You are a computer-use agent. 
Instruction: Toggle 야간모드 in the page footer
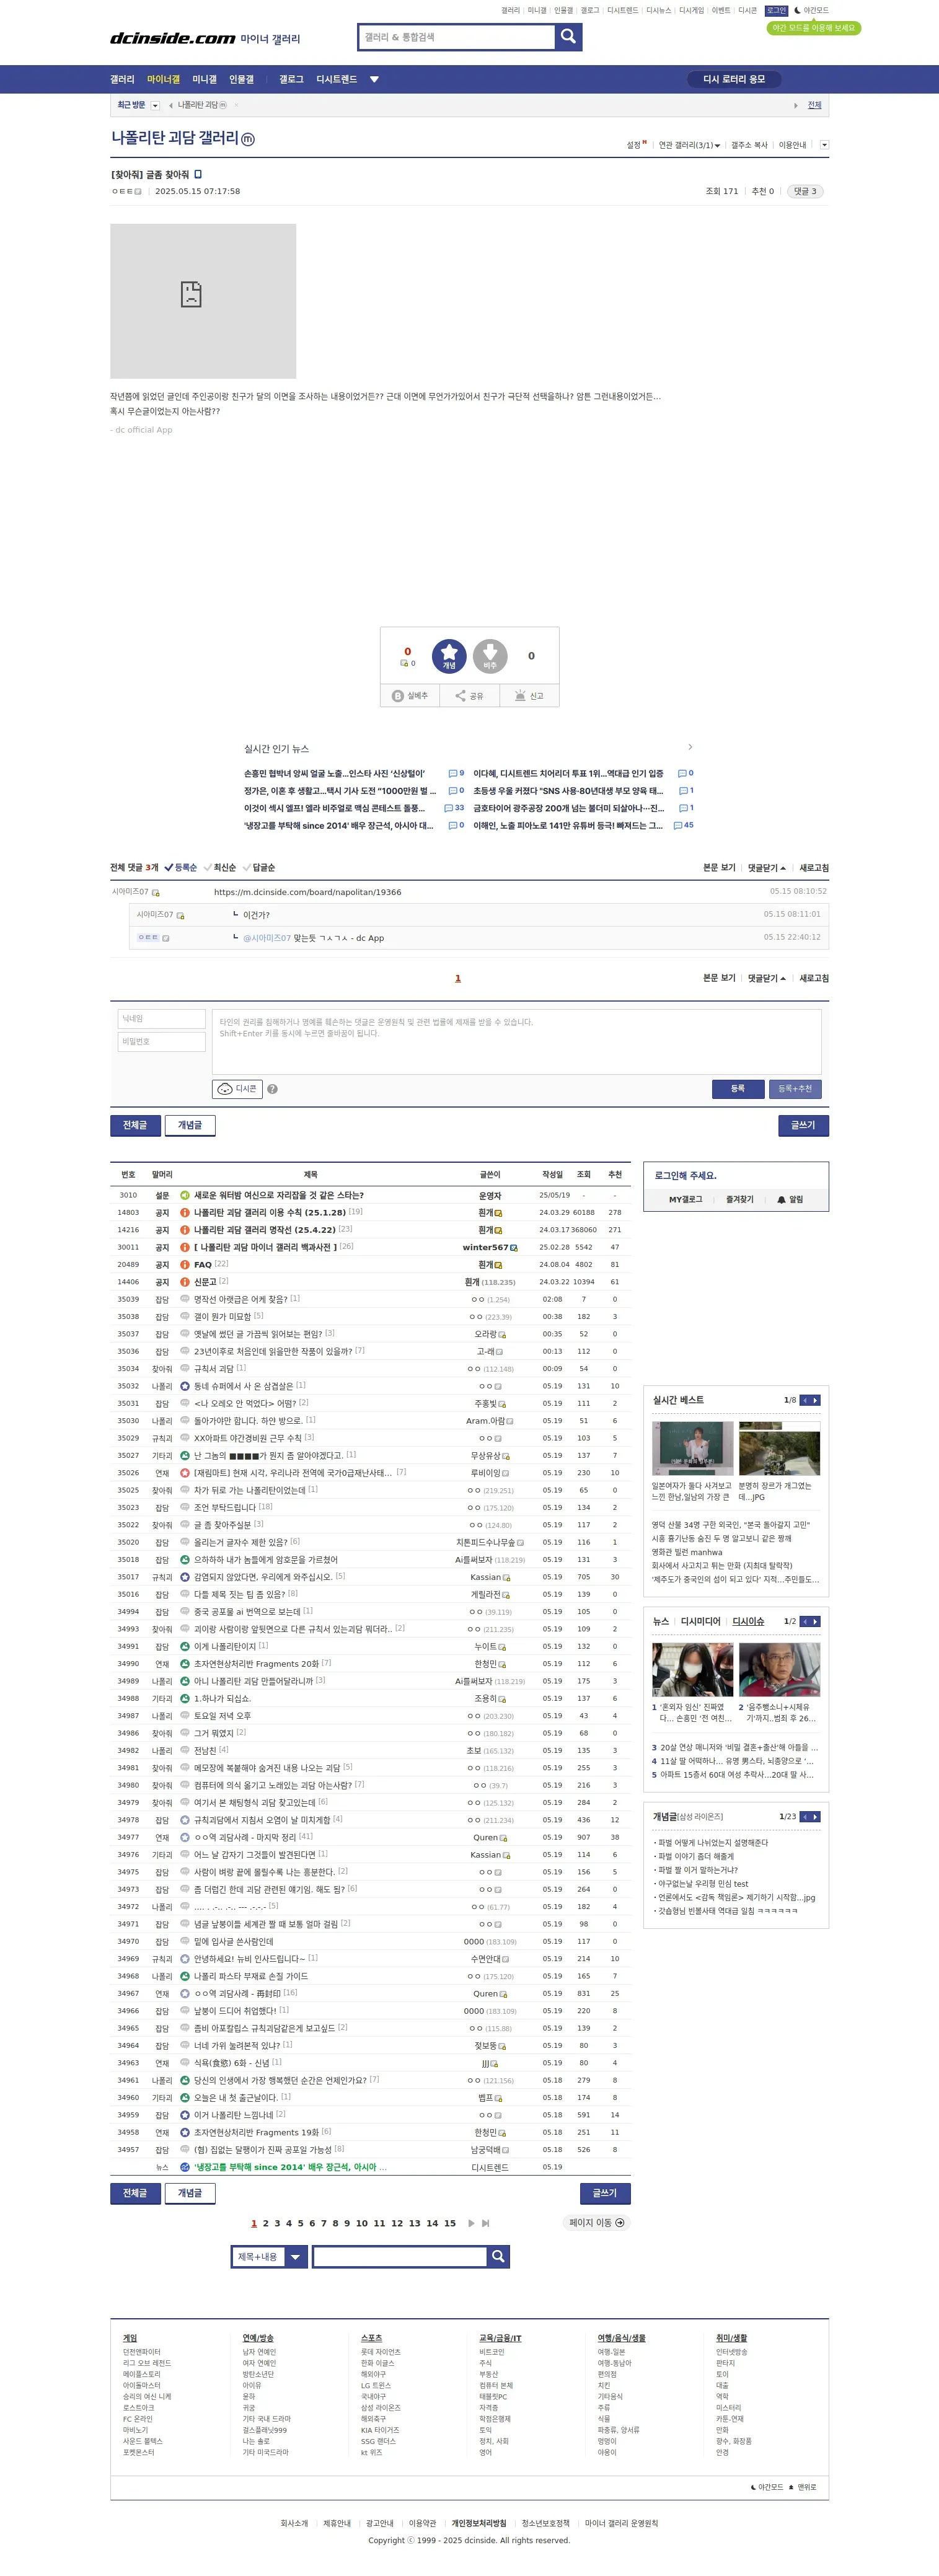coord(767,2487)
